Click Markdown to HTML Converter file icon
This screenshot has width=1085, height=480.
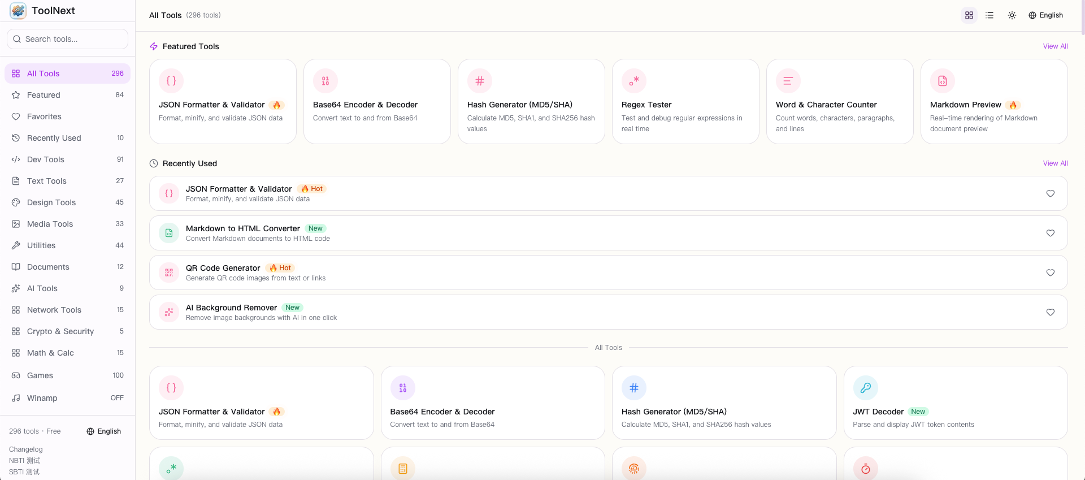pos(169,233)
